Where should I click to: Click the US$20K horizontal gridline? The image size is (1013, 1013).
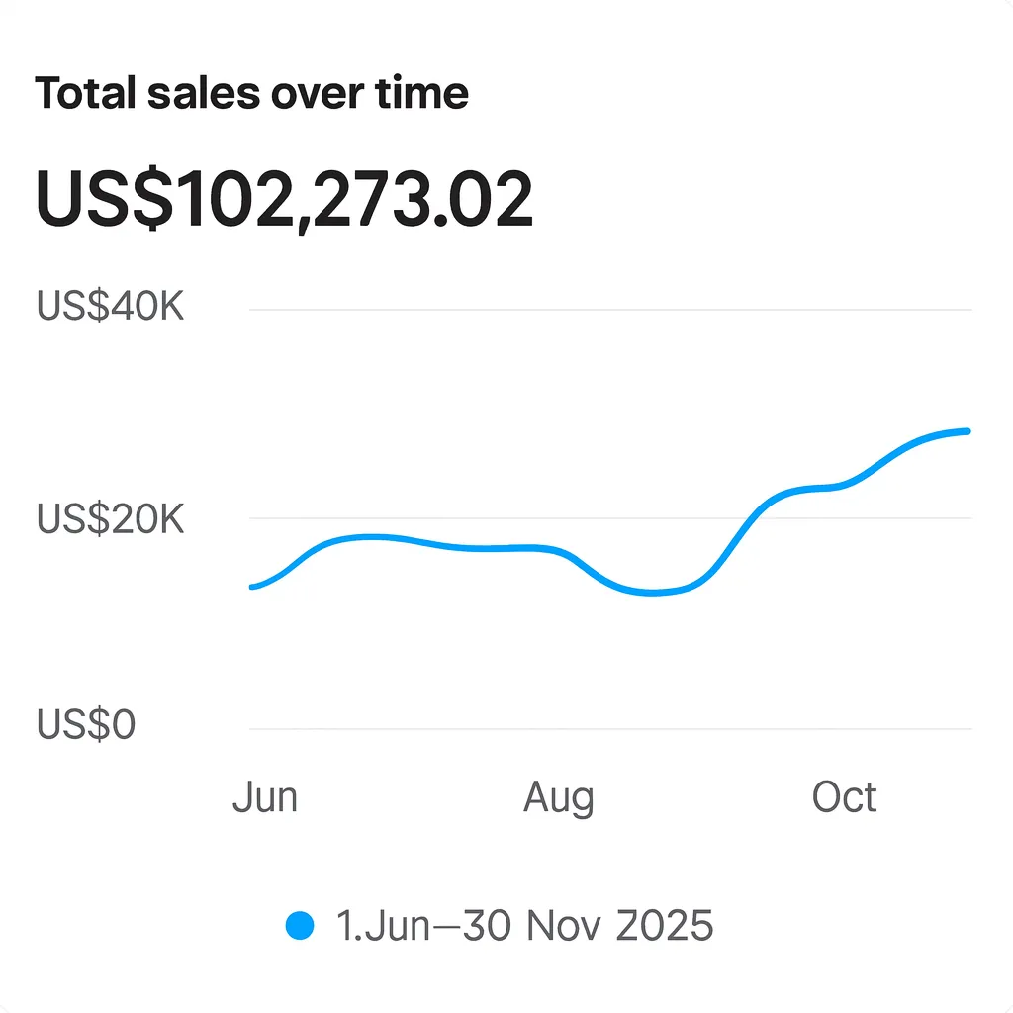pyautogui.click(x=445, y=518)
